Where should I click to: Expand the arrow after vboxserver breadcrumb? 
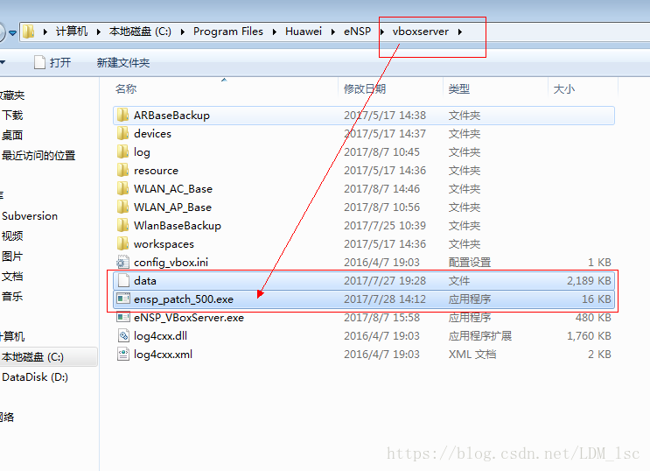tap(460, 32)
